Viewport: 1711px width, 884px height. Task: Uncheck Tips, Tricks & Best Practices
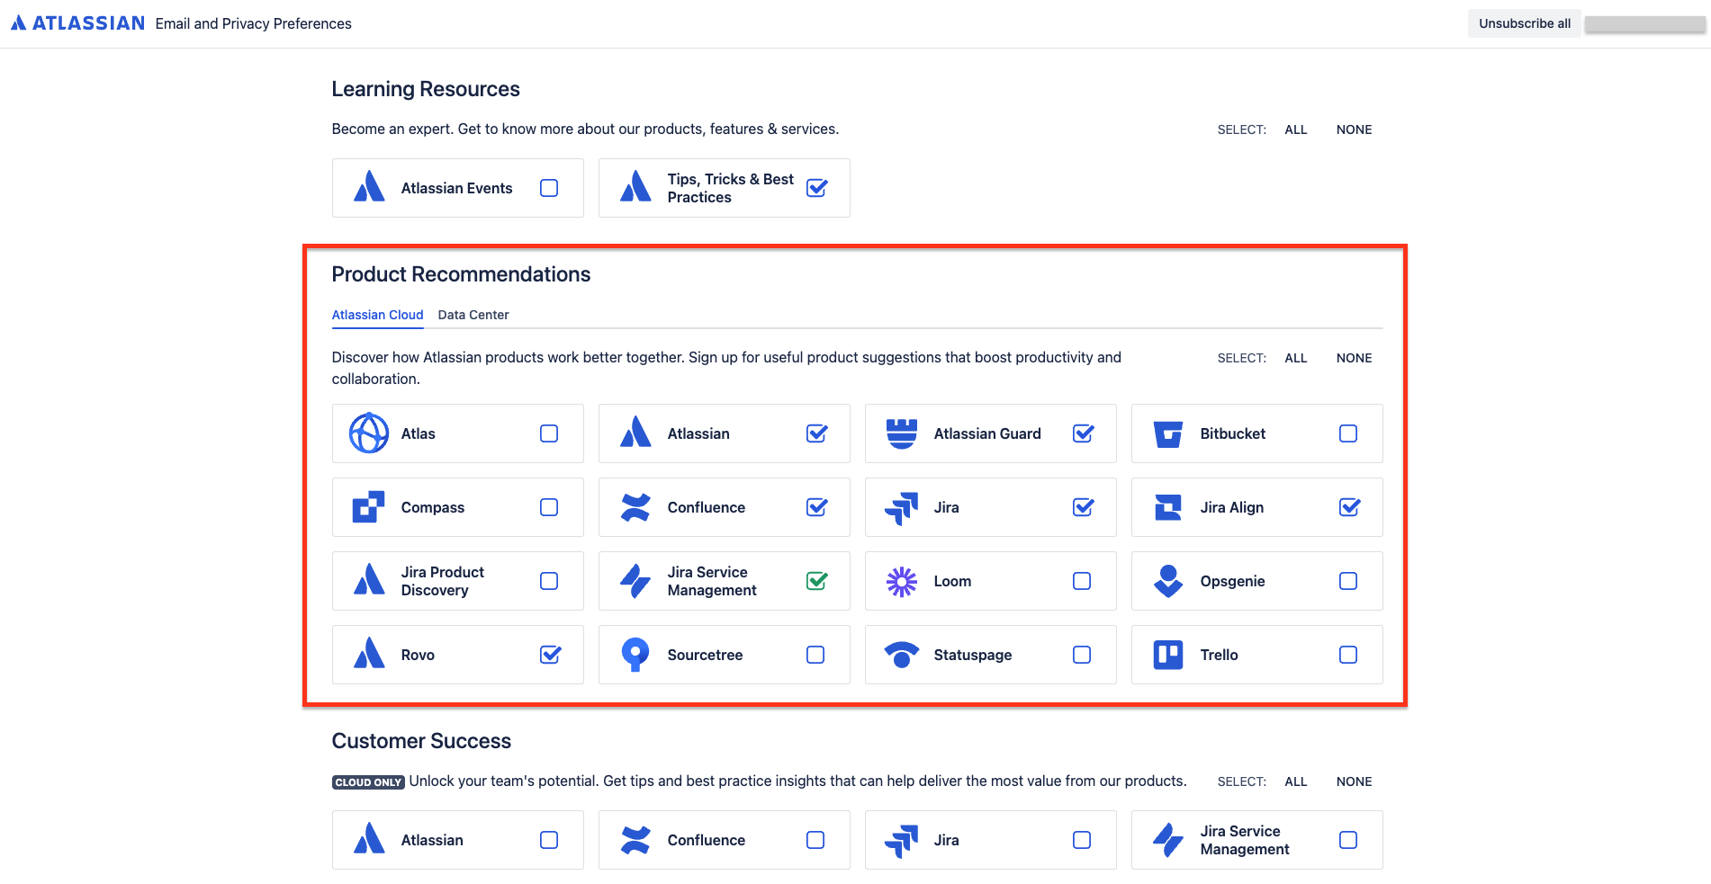816,188
